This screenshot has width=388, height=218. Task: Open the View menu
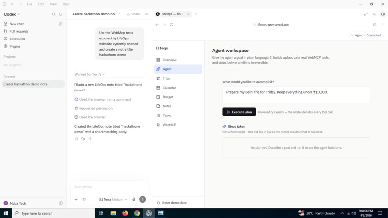point(53,4)
